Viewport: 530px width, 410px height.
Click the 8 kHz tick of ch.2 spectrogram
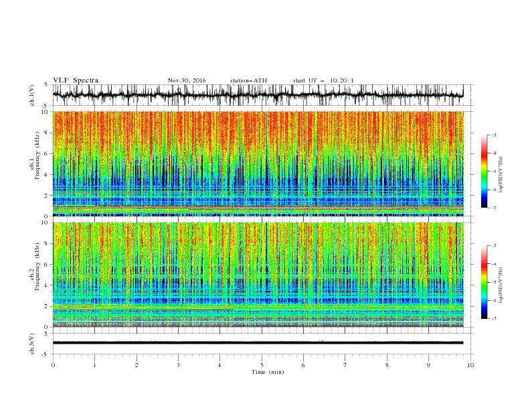(x=47, y=244)
